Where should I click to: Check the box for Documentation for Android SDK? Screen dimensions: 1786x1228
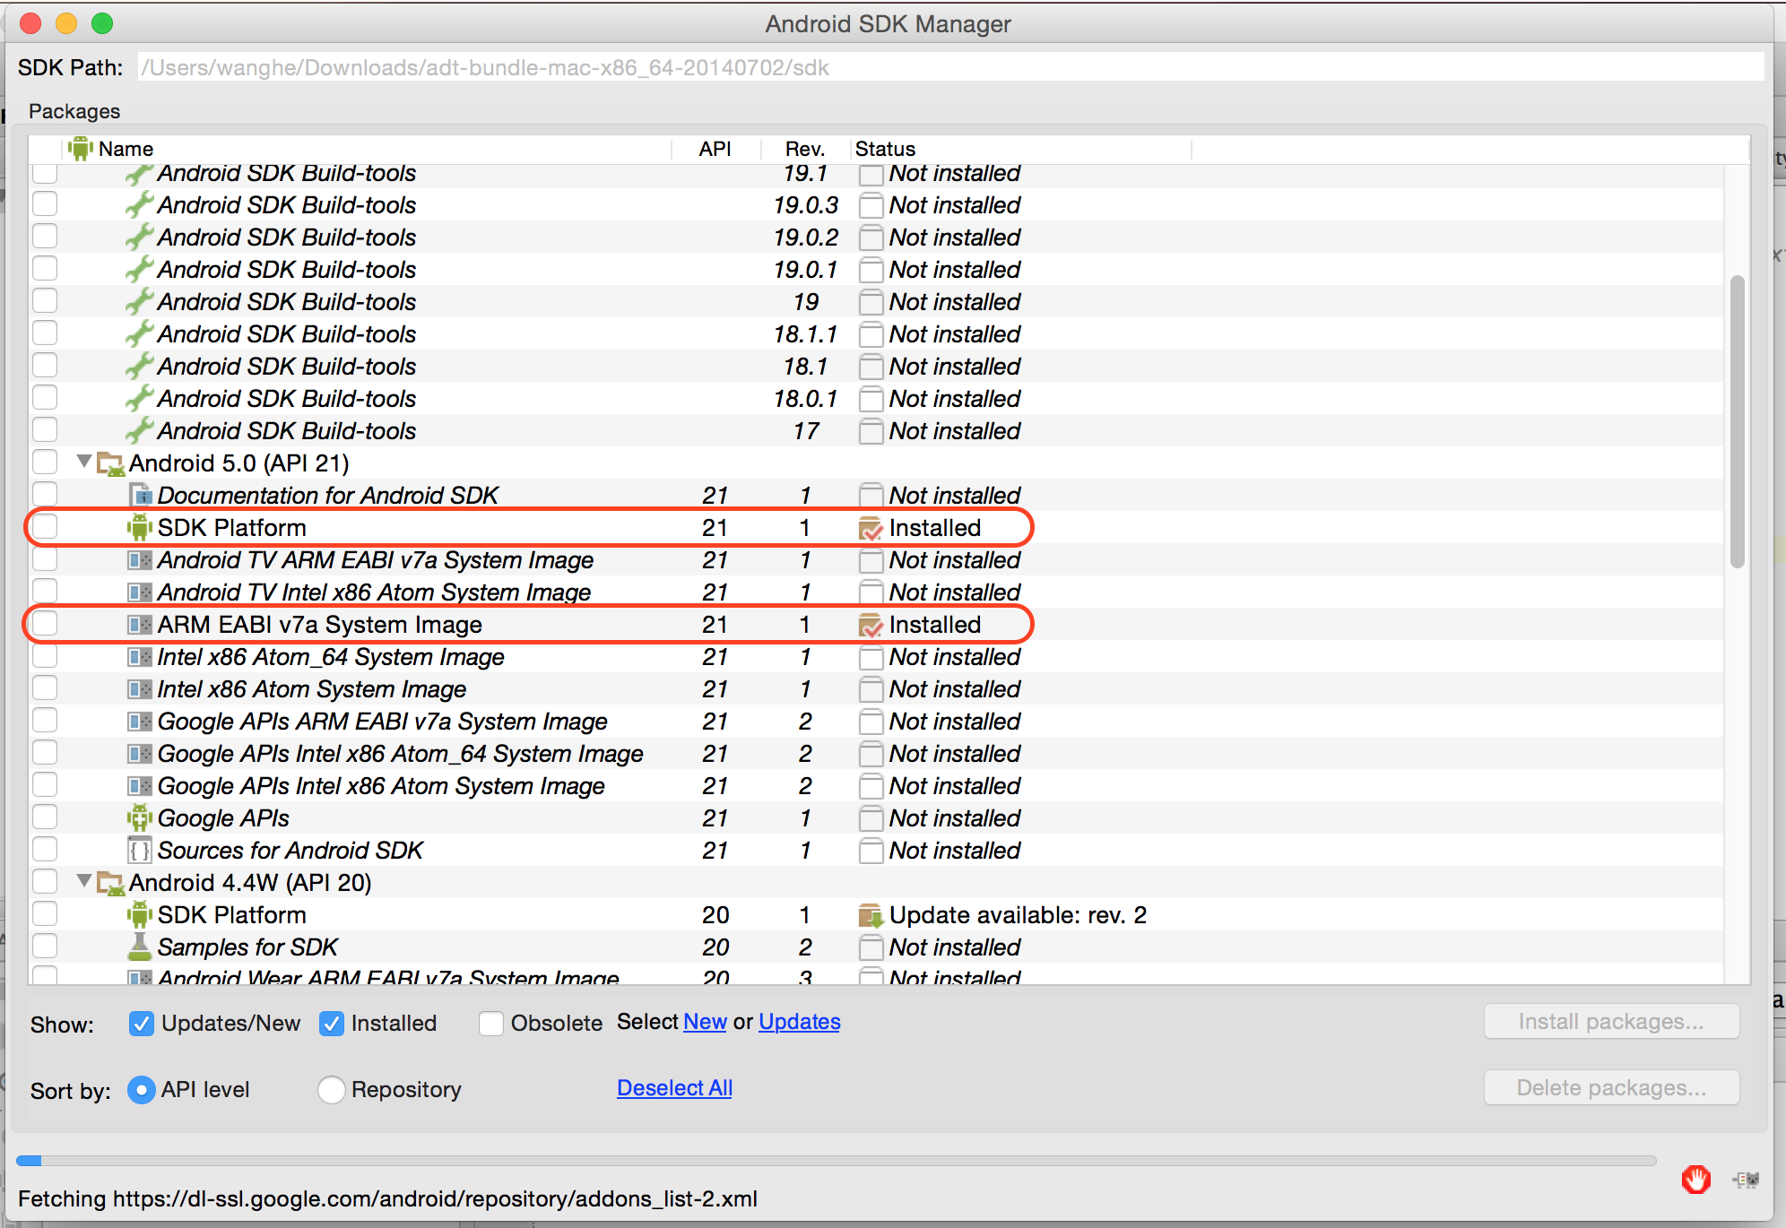pyautogui.click(x=45, y=494)
